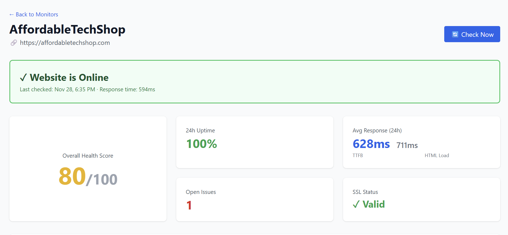This screenshot has height=235, width=508.
Task: Click the SSL Status label
Action: (x=365, y=192)
